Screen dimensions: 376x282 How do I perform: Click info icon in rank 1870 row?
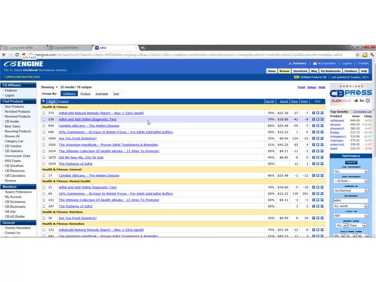point(314,157)
